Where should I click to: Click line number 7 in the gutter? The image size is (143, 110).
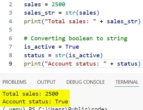point(10,47)
